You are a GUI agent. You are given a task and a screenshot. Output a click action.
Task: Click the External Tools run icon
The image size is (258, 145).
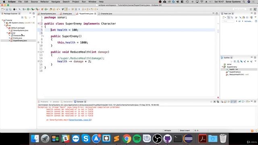coord(37,9)
